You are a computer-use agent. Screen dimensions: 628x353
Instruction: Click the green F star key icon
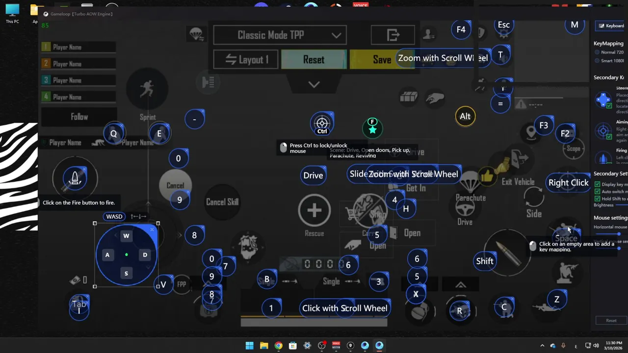coord(372,127)
